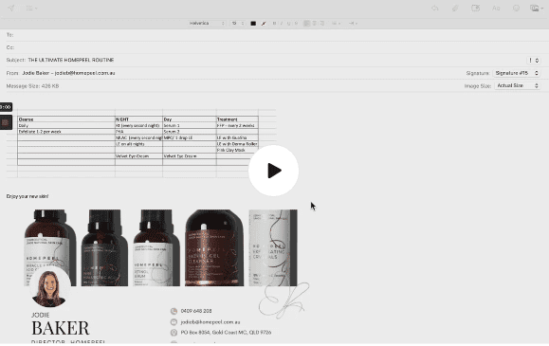Open the Image Size Actual Size dropdown
549x346 pixels.
click(x=517, y=85)
